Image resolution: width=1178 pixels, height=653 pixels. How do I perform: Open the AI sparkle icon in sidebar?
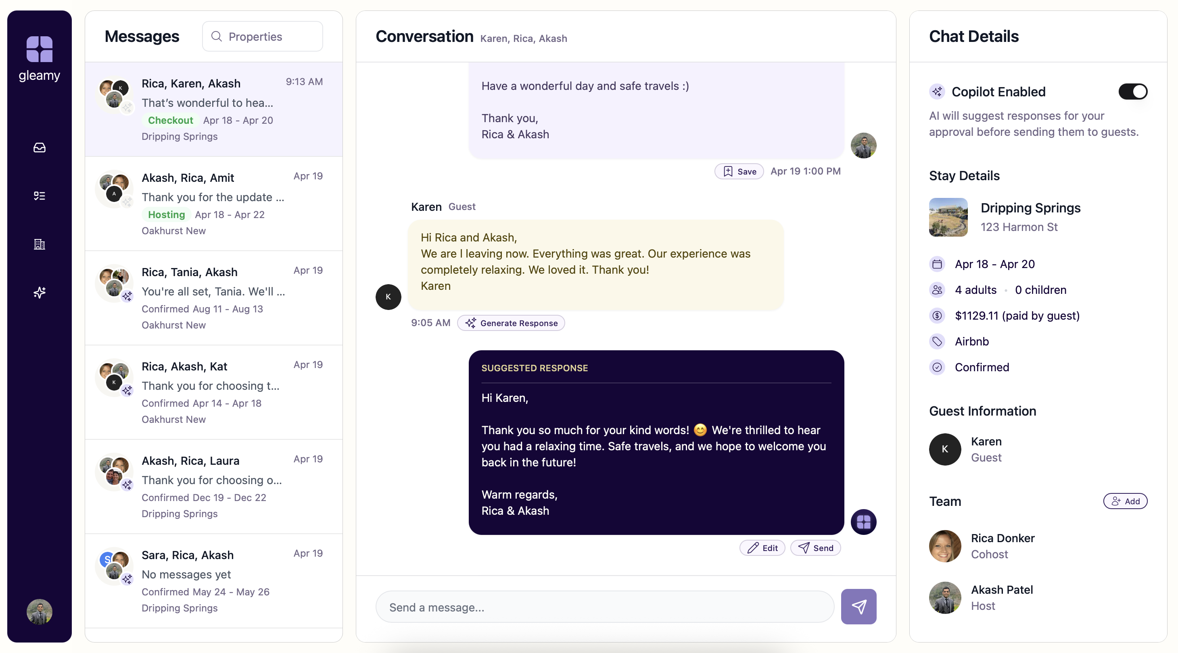tap(39, 293)
